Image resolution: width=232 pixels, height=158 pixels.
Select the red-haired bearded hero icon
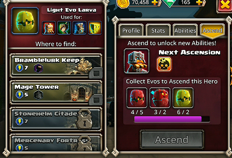[49, 28]
